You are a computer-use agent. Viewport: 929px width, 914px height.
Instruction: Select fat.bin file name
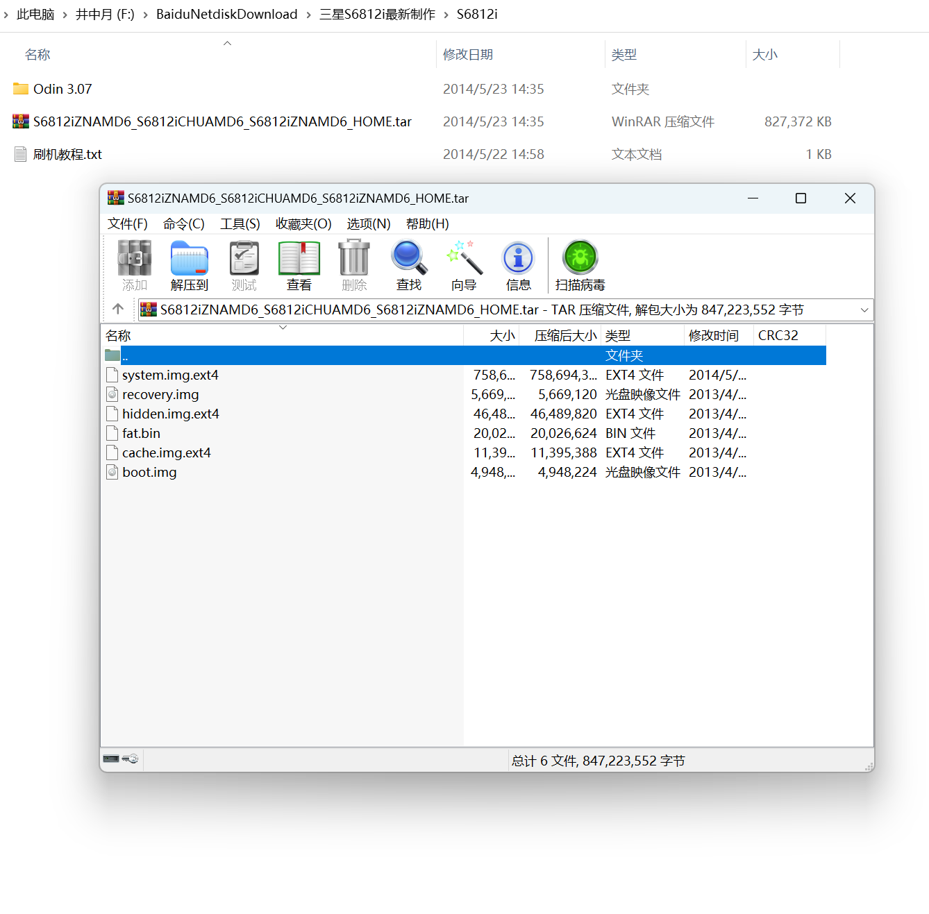141,433
